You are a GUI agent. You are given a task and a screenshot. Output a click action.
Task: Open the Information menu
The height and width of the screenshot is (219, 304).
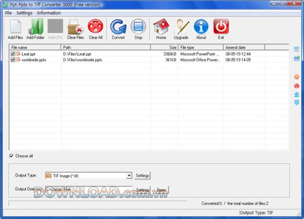click(x=49, y=13)
